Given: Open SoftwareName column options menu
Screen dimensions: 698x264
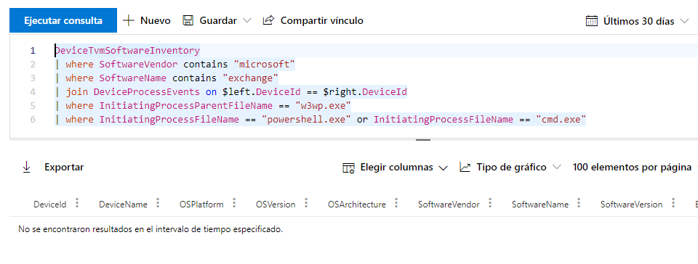Looking at the screenshot, I should point(579,203).
